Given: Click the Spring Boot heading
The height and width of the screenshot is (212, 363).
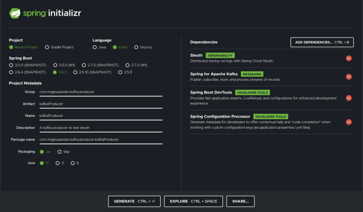Looking at the screenshot, I should click(20, 58).
